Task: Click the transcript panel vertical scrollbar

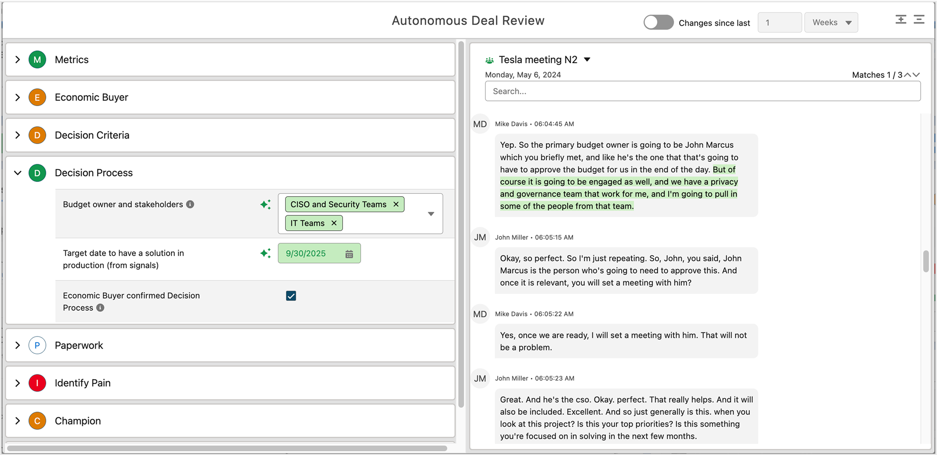Action: coord(926,261)
